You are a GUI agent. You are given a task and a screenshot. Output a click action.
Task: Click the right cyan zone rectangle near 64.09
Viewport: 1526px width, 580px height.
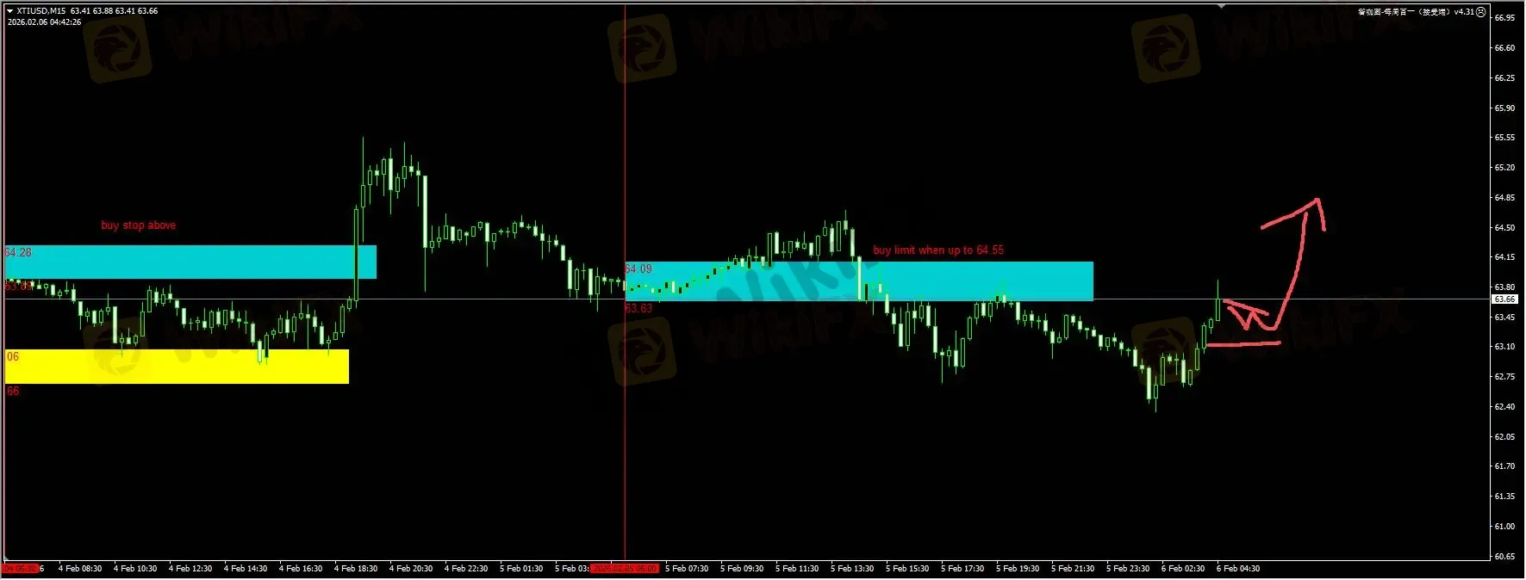859,281
